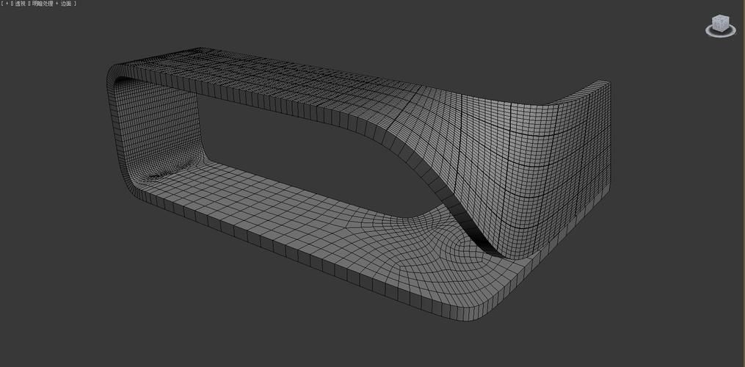745x367 pixels.
Task: Click dense mesh at inner lower-left corner
Action: click(158, 175)
